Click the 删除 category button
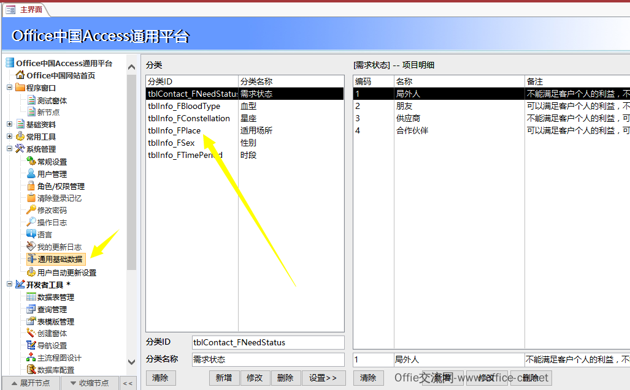This screenshot has height=390, width=630. click(285, 378)
